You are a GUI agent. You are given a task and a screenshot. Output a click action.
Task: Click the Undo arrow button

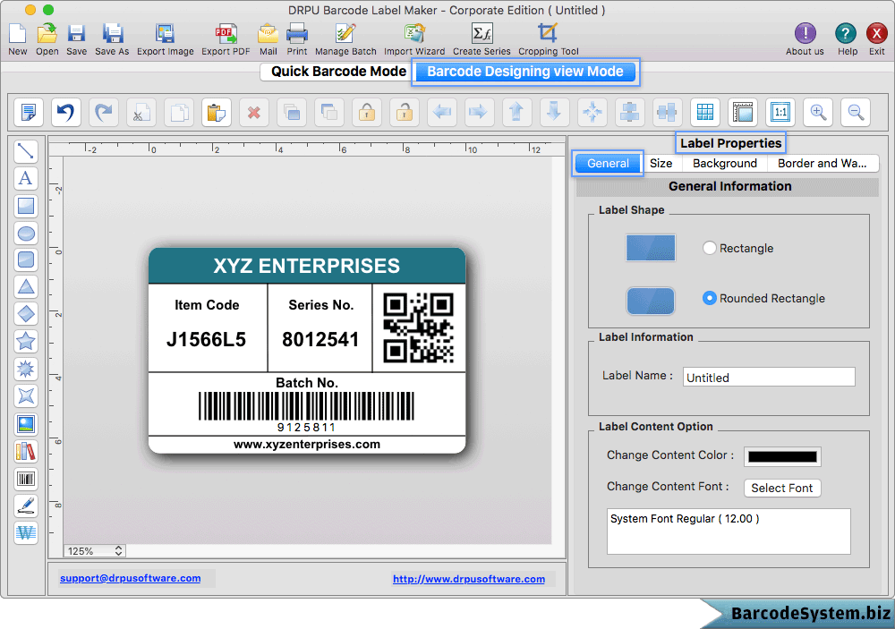coord(65,112)
